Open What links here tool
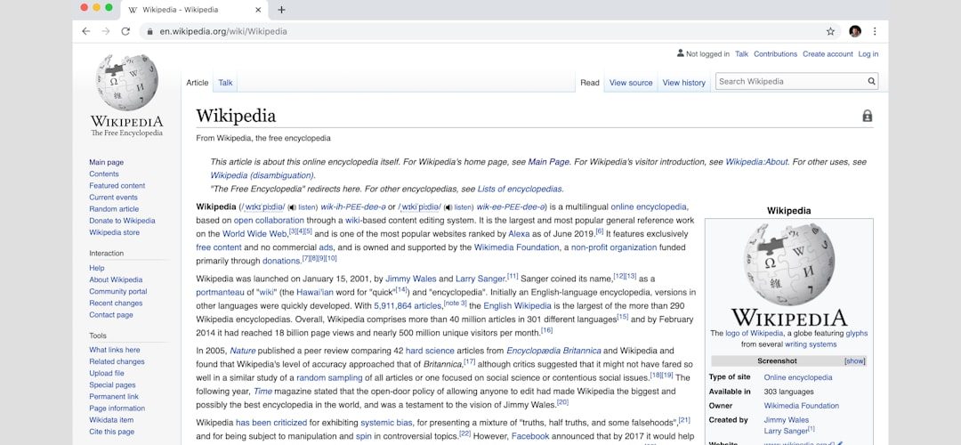Viewport: 961px width, 445px height. pos(115,350)
